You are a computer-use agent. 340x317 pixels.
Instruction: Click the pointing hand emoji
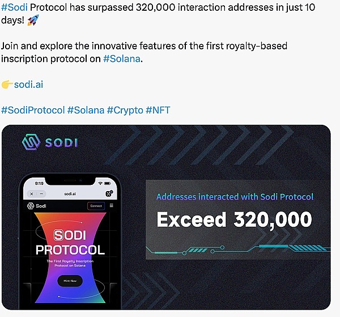pyautogui.click(x=7, y=84)
